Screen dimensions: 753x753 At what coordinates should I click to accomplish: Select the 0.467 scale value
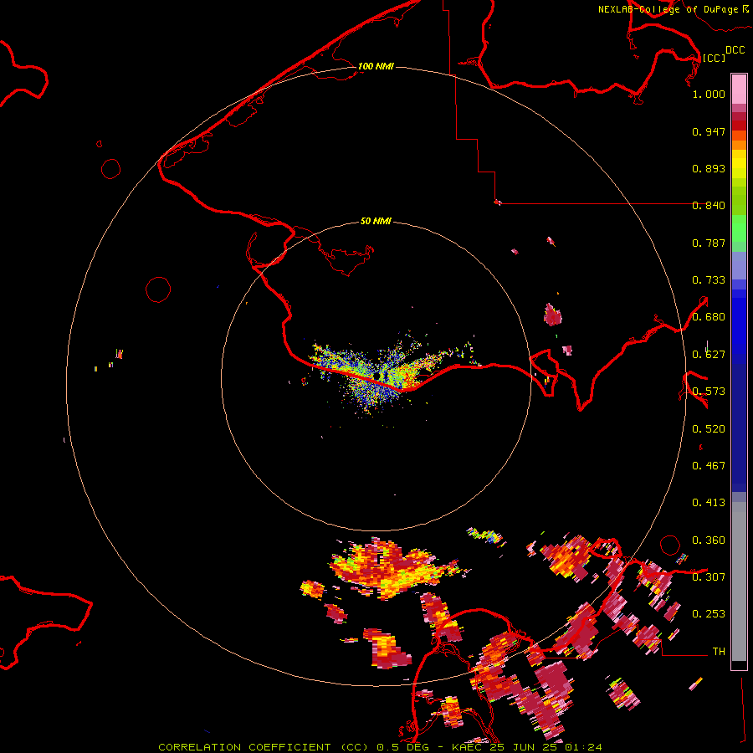click(709, 466)
